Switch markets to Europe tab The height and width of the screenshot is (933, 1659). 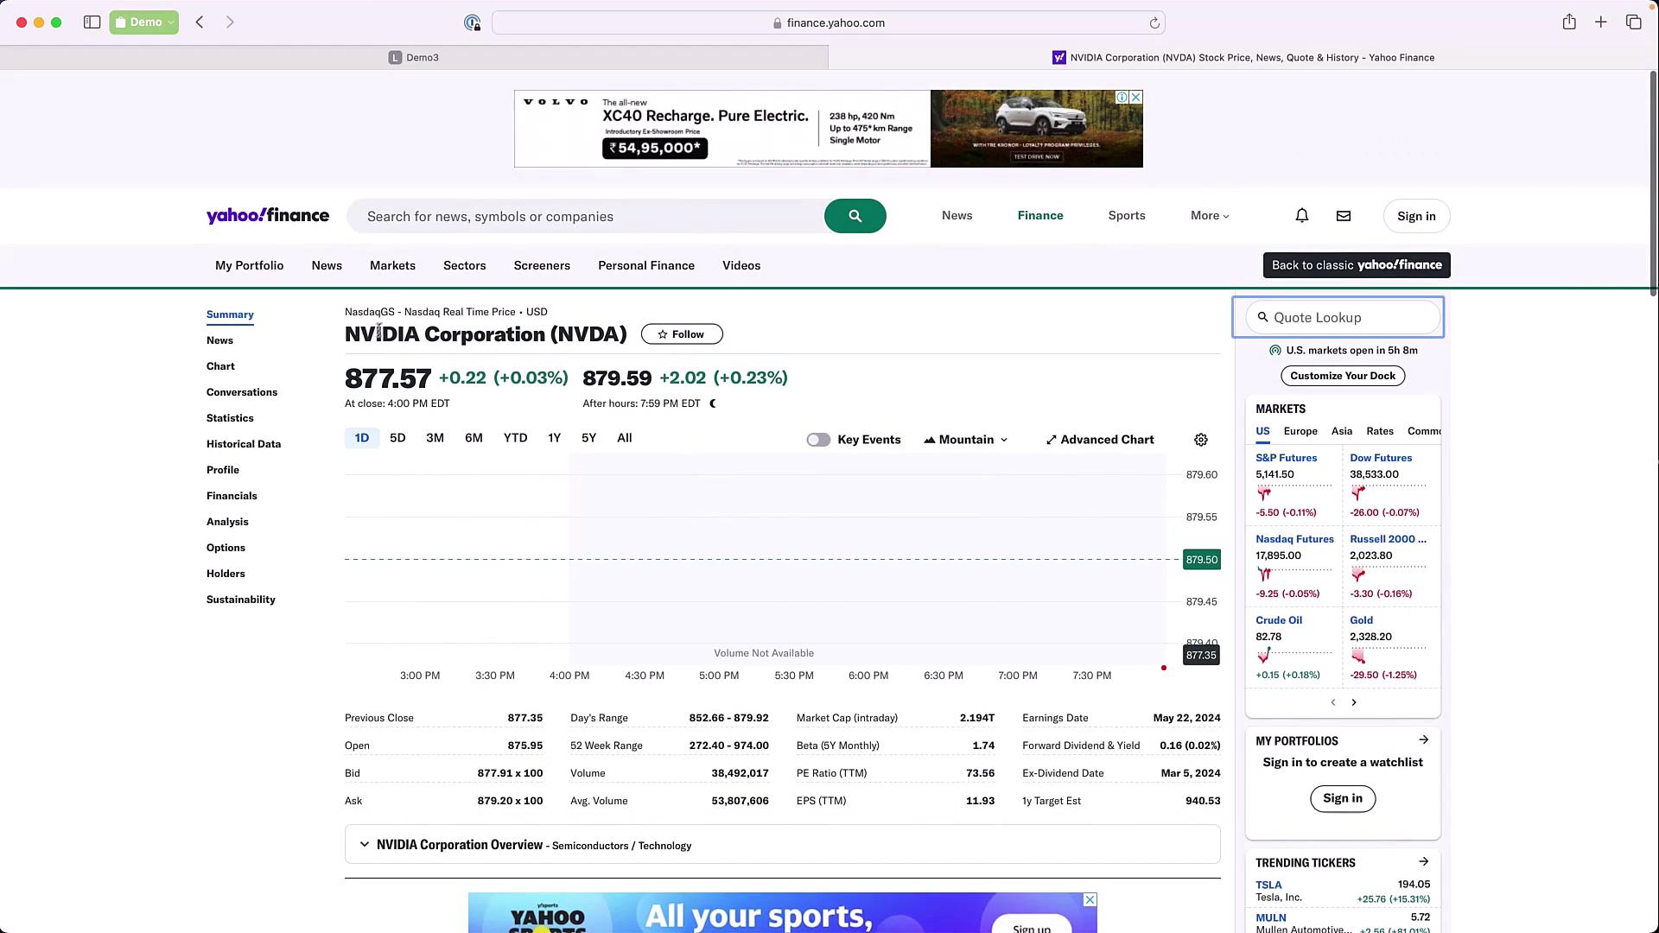1300,431
